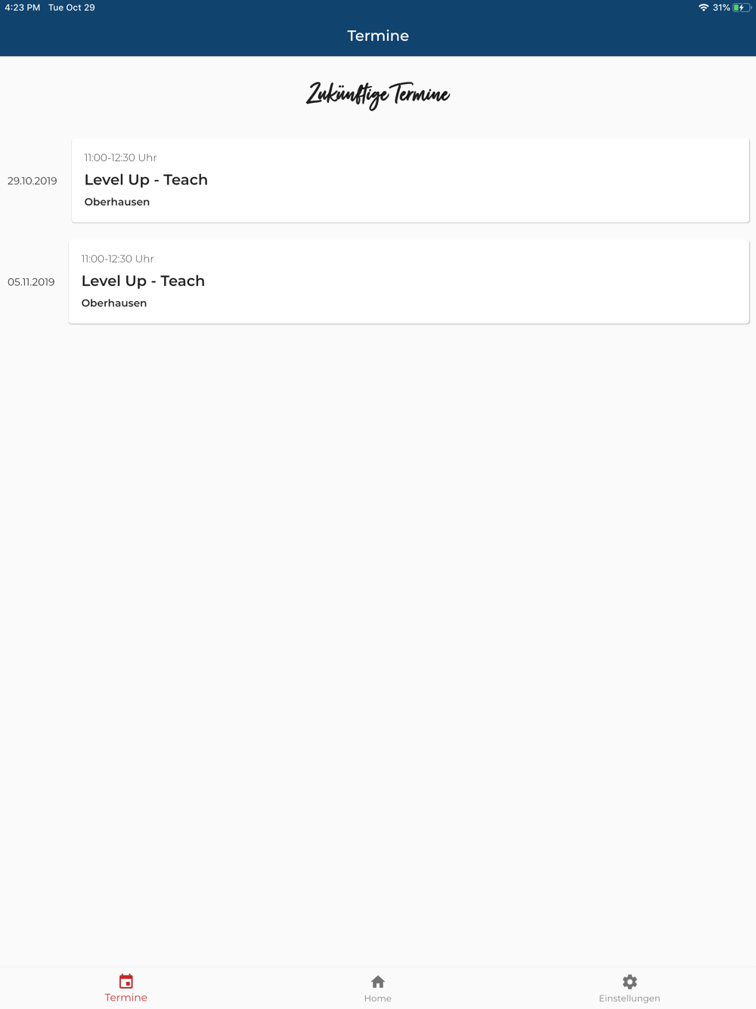Tap the time 11:00-12:30 Uhr in second card

coord(118,259)
